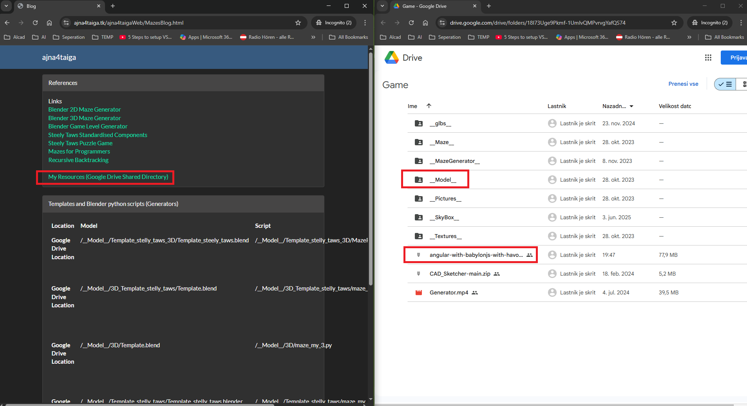This screenshot has width=747, height=406.
Task: Open the Nazadn... column sort dropdown
Action: (x=631, y=106)
